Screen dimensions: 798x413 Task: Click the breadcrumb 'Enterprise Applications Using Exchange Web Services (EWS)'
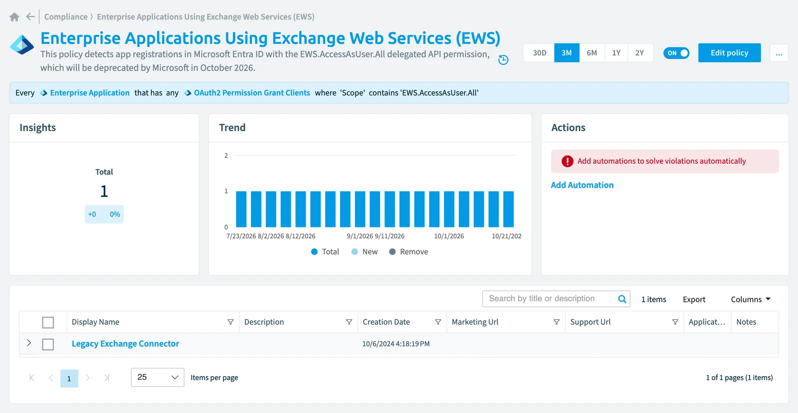click(205, 17)
